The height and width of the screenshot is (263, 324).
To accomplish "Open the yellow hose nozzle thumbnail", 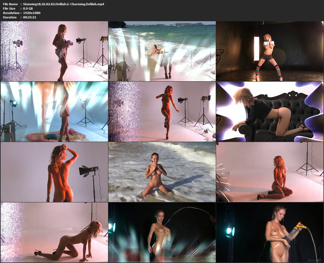I will point(270,232).
